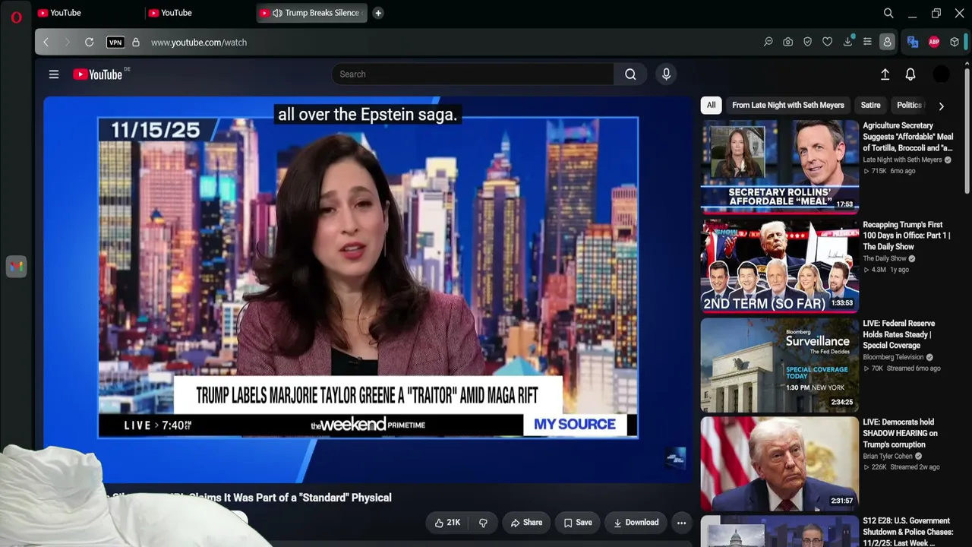Select the Satire filter chip

click(x=871, y=106)
